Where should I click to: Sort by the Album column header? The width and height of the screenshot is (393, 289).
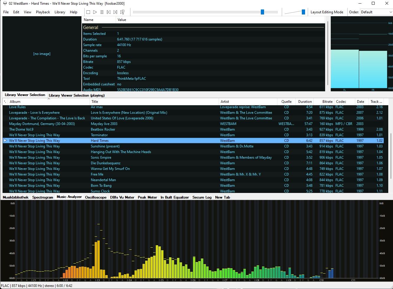[x=49, y=102]
